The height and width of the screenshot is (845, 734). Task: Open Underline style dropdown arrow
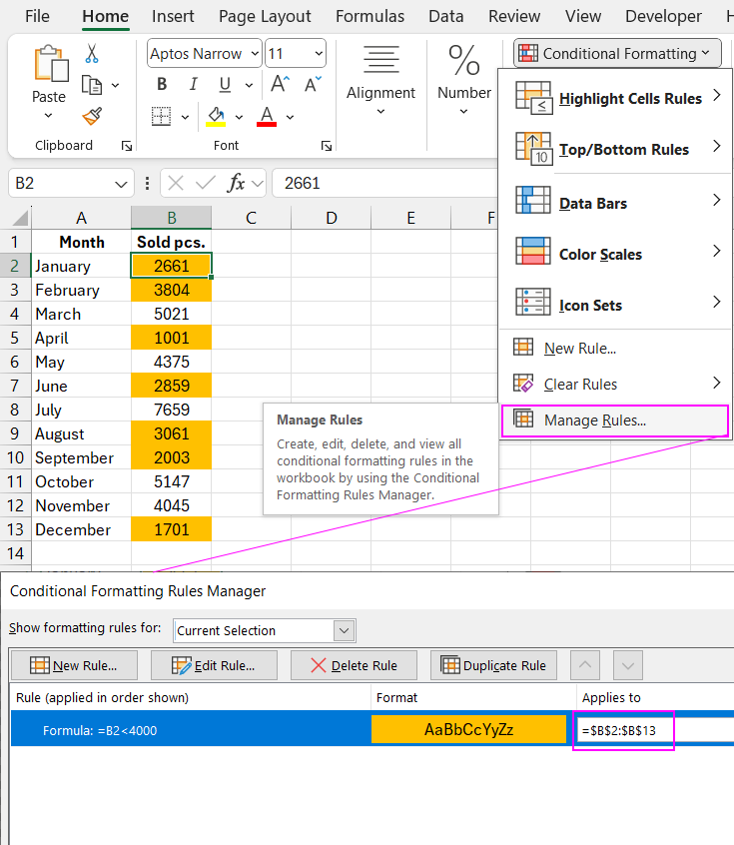(x=249, y=85)
